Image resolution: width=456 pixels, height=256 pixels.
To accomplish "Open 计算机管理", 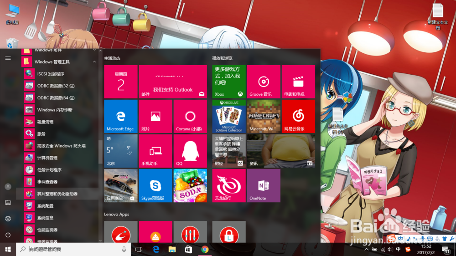I will (57, 158).
